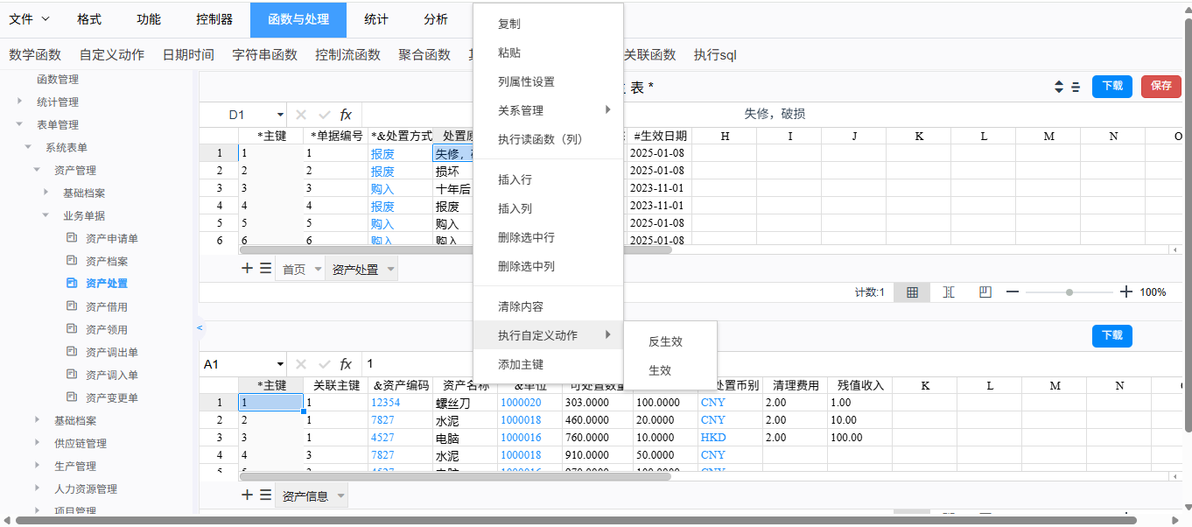Collapse the sidebar using the blue arrow handle
The height and width of the screenshot is (527, 1192).
[x=200, y=327]
